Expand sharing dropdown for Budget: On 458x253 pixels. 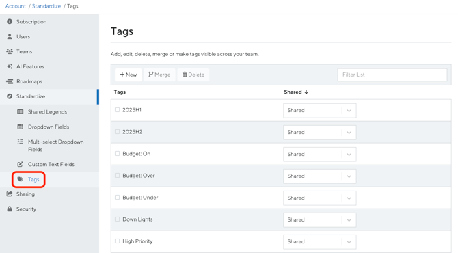(319, 155)
